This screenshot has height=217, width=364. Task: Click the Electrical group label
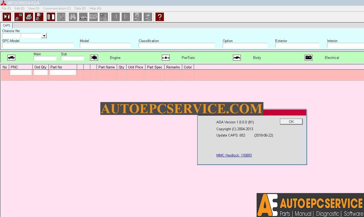pos(332,58)
